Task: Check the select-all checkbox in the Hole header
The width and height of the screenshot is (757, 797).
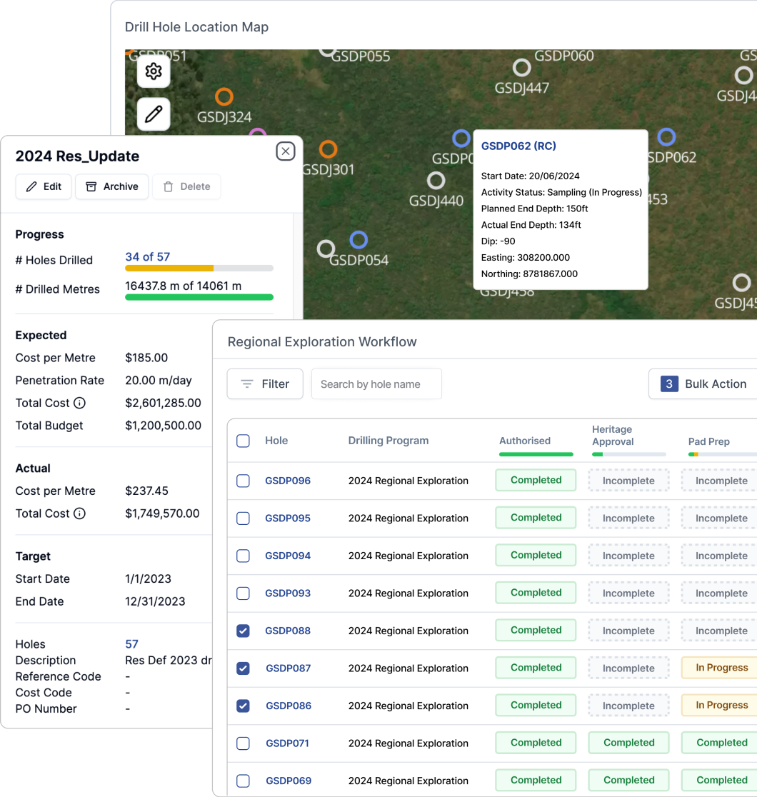Action: [x=243, y=441]
